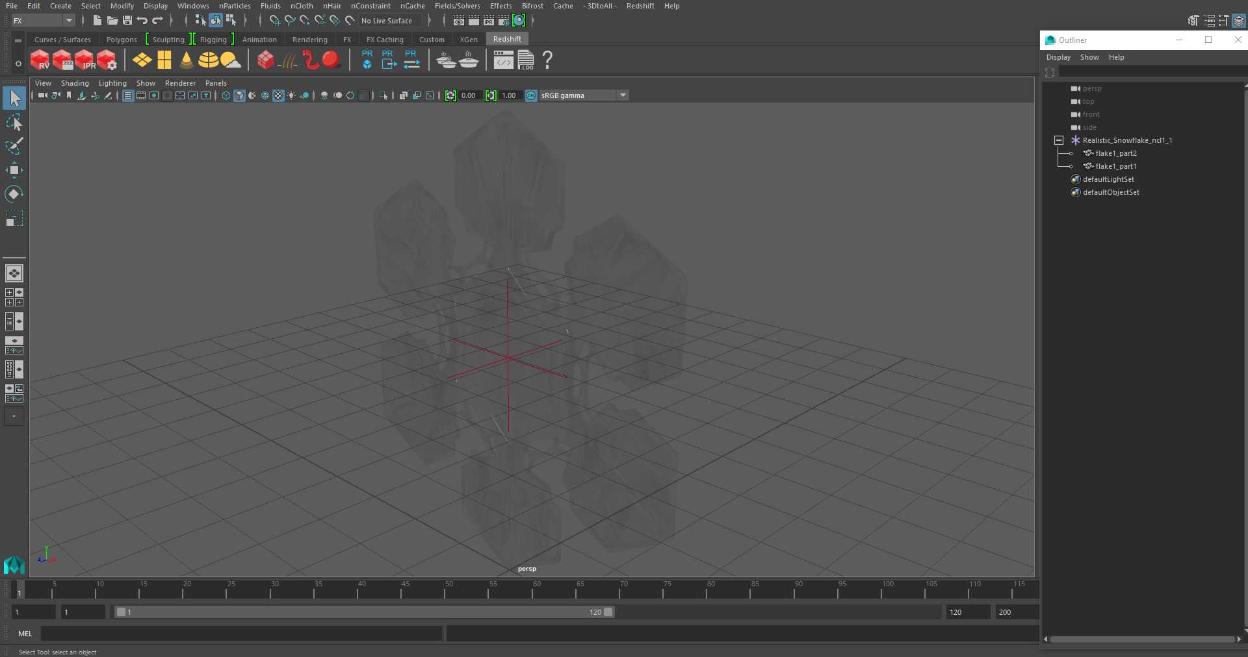Redo the last action
1248x657 pixels.
[157, 21]
